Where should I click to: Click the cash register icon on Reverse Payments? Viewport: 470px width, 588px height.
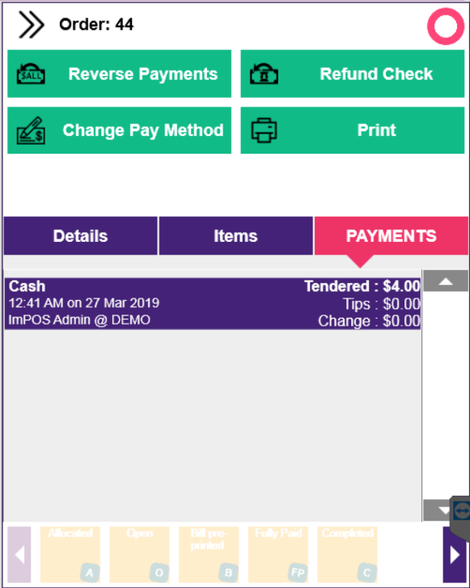(31, 74)
